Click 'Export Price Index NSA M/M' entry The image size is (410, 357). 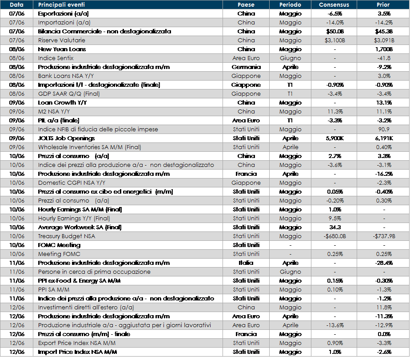click(x=77, y=343)
